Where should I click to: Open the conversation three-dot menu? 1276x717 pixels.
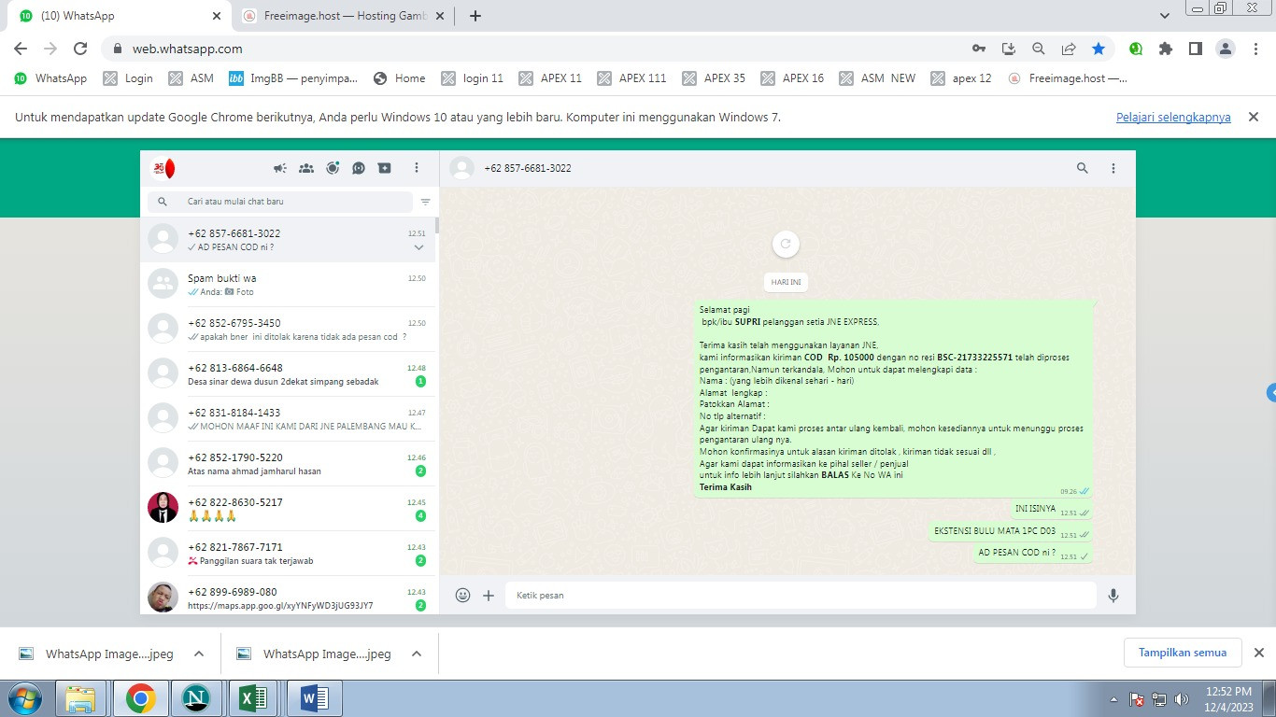coord(1113,168)
